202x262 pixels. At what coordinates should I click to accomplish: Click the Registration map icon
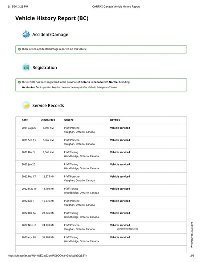(x=26, y=67)
